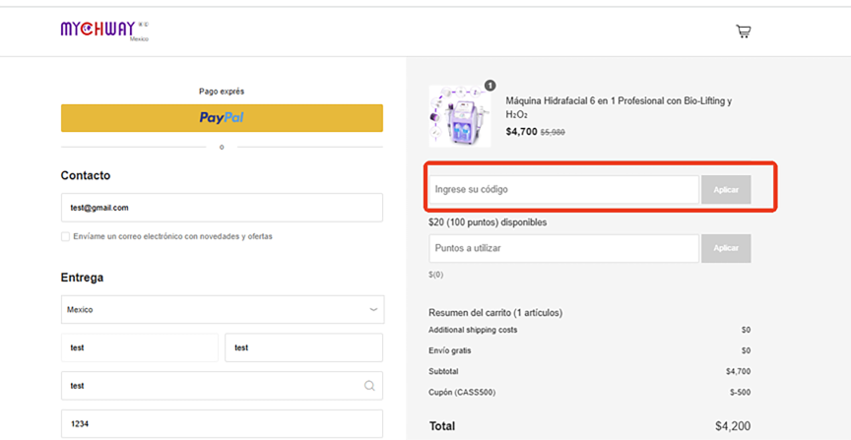This screenshot has height=440, width=851.
Task: Click the Total label
Action: (x=442, y=426)
